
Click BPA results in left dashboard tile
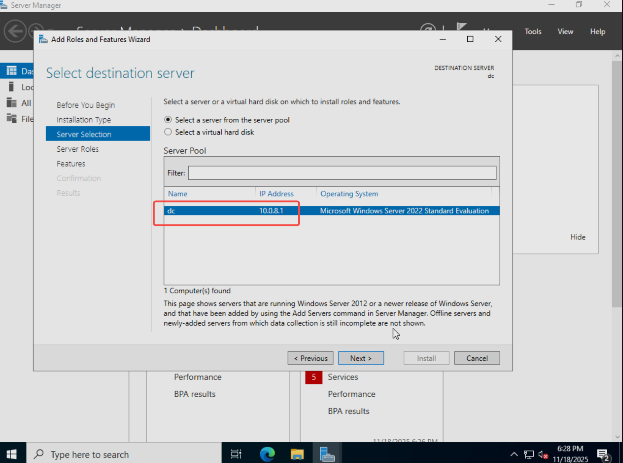tap(195, 394)
